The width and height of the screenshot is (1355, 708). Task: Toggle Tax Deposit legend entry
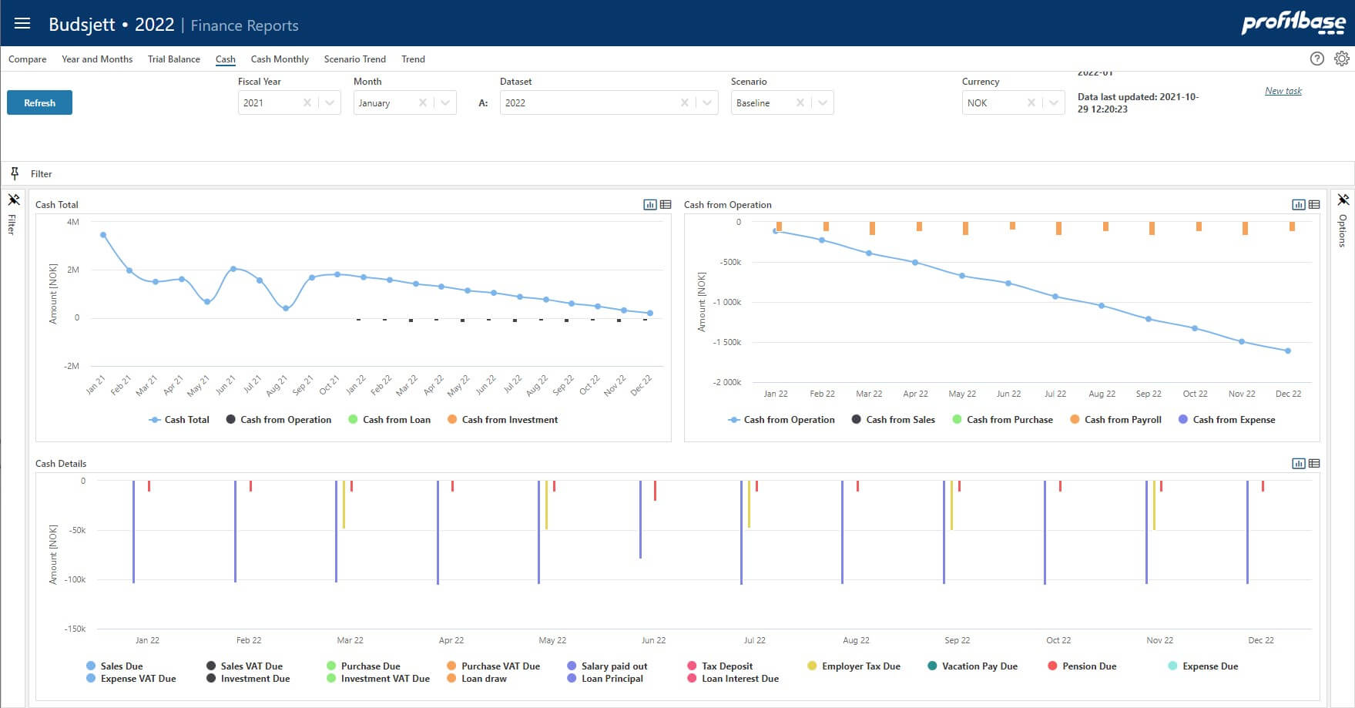click(x=719, y=666)
